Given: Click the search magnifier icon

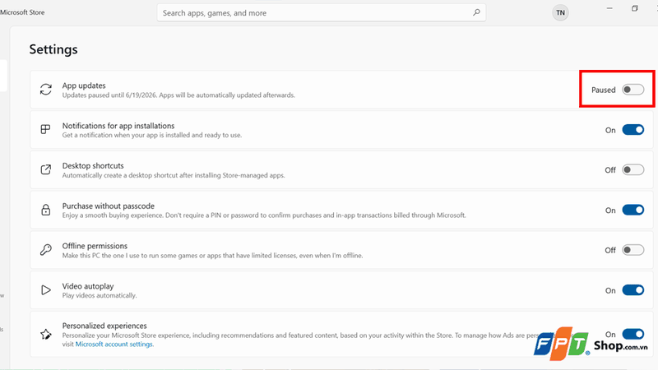Looking at the screenshot, I should click(x=476, y=12).
